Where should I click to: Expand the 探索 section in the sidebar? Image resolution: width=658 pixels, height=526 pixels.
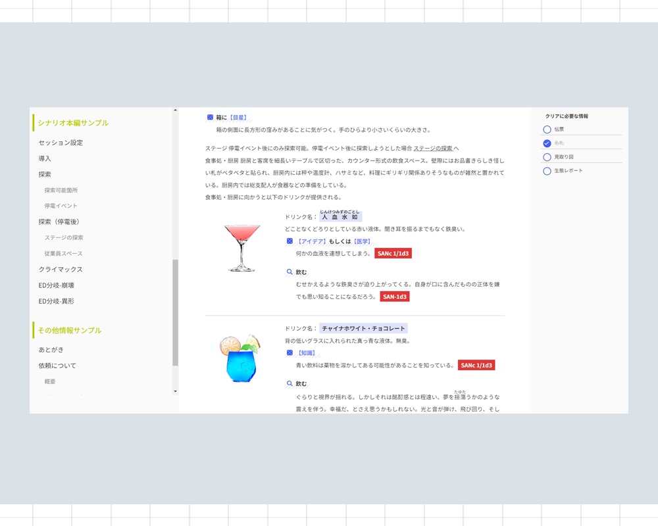(44, 174)
